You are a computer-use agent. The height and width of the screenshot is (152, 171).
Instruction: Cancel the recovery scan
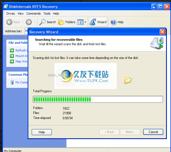[153, 132]
